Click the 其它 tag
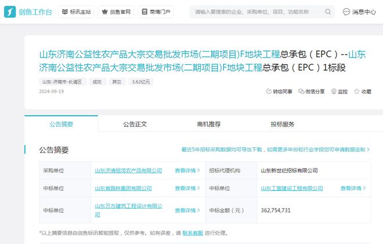The width and height of the screenshot is (383, 244). 117,82
